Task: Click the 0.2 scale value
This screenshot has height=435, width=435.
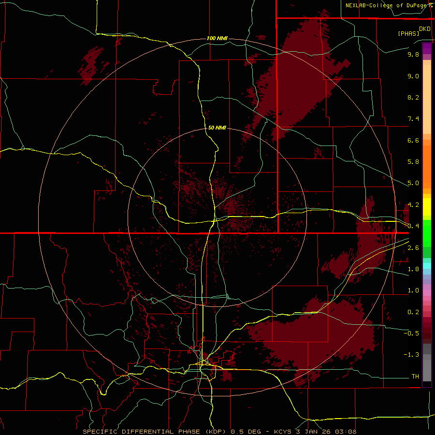Action: [x=413, y=312]
